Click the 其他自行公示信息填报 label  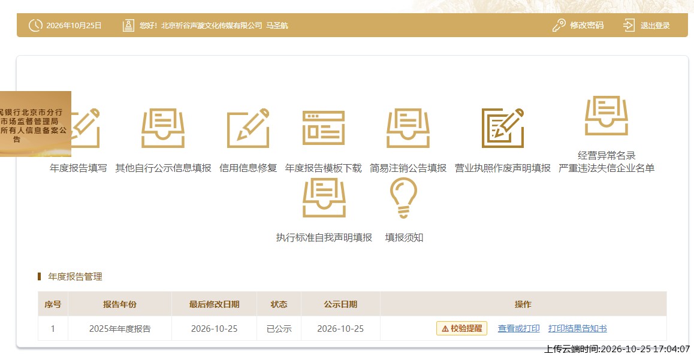pyautogui.click(x=164, y=168)
